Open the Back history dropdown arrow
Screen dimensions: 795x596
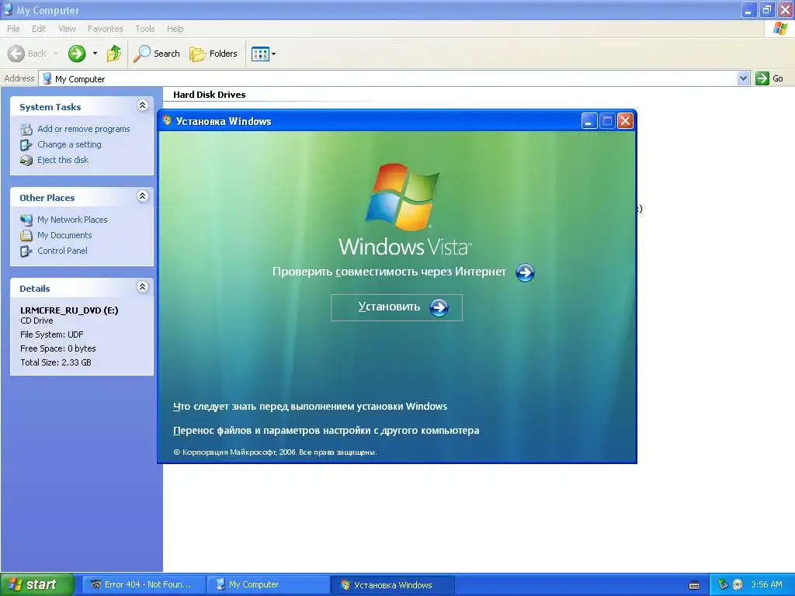click(55, 54)
